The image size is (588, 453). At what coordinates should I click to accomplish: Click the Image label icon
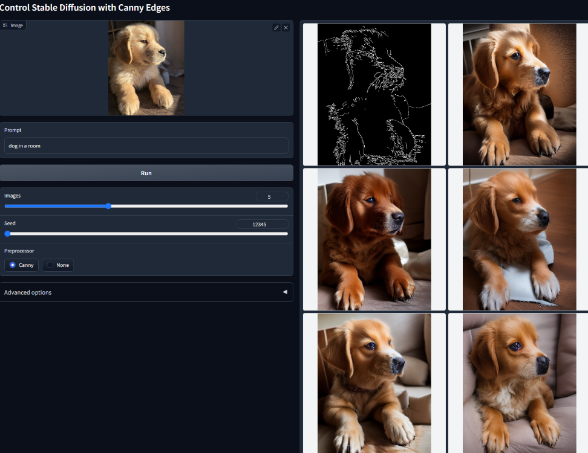coord(5,25)
